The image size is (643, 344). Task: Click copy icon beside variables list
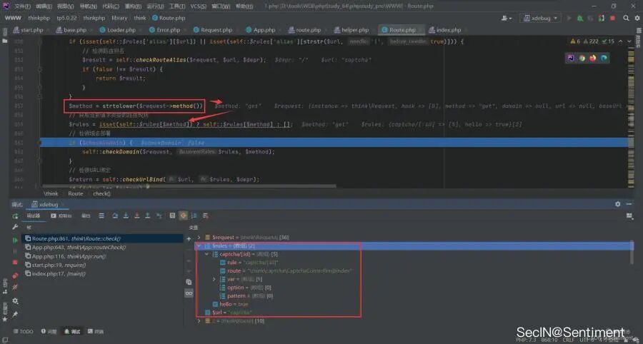(x=189, y=282)
